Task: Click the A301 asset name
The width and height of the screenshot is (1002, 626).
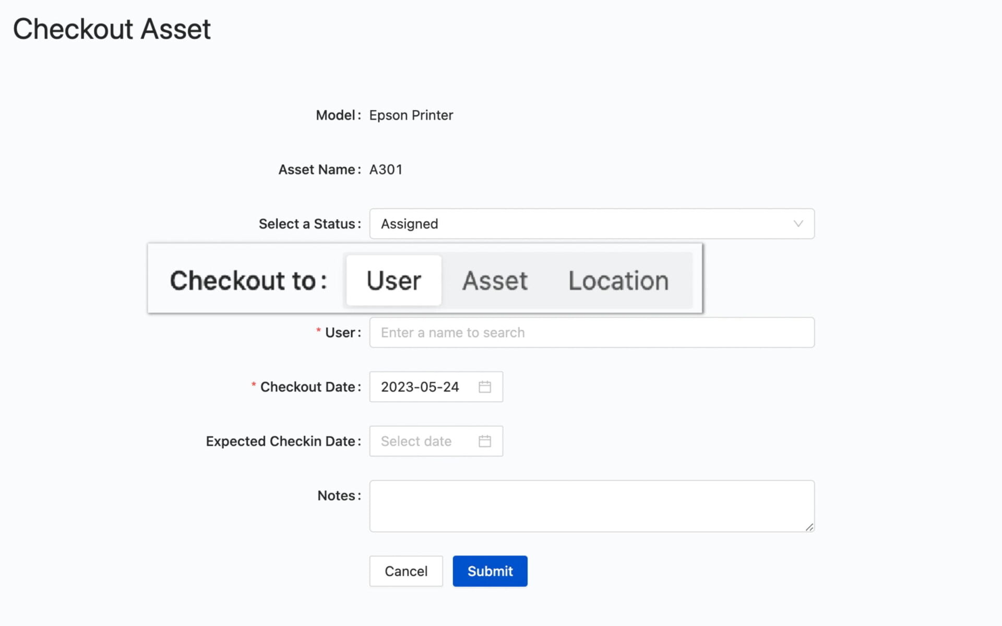Action: click(x=386, y=170)
